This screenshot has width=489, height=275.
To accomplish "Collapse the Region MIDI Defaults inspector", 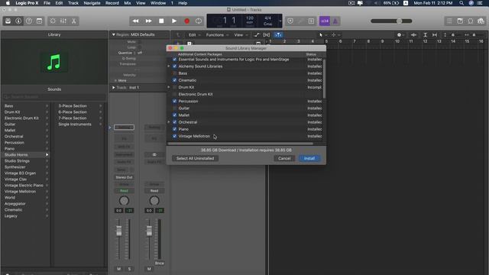I will (114, 34).
